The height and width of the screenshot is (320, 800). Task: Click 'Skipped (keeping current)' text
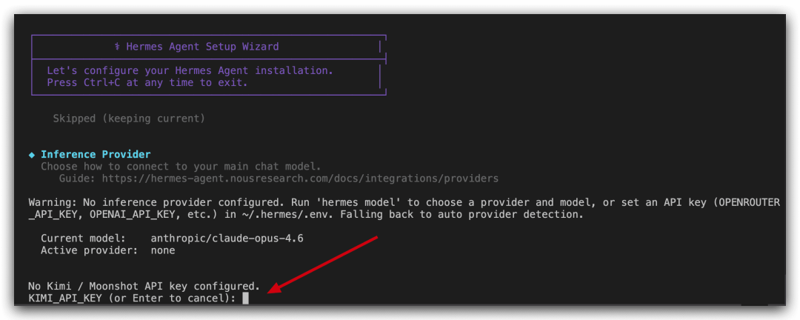[x=129, y=119]
